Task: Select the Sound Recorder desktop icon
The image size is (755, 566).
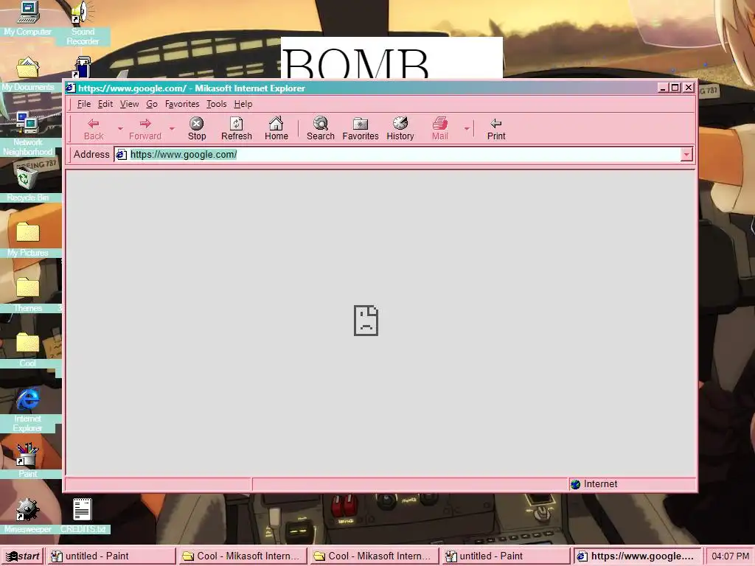Action: click(x=83, y=23)
